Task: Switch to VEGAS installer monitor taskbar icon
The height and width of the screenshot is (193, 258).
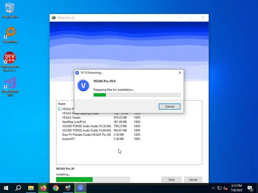Action: tap(68, 188)
